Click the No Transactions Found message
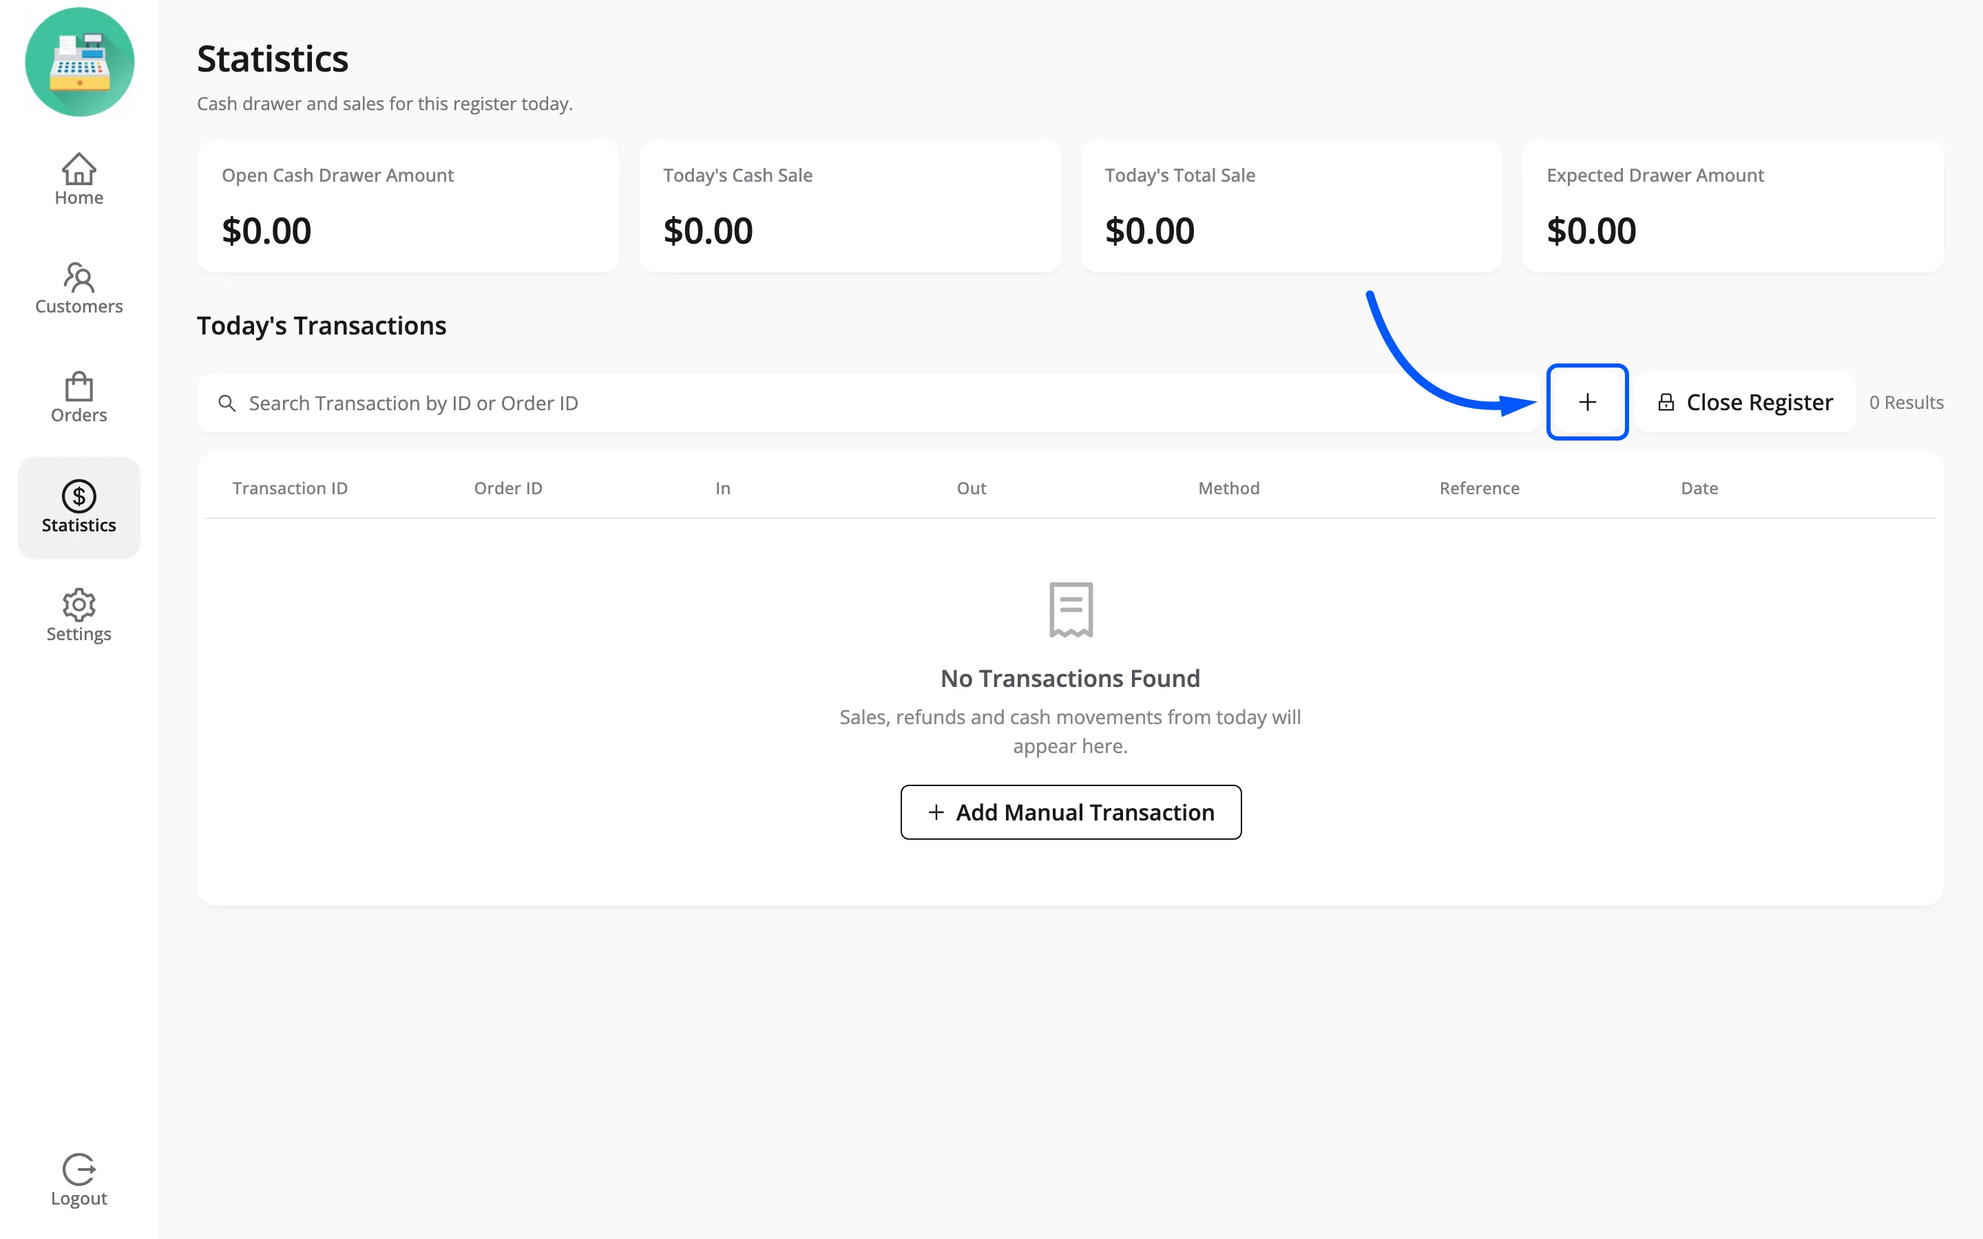1983x1239 pixels. click(1070, 679)
